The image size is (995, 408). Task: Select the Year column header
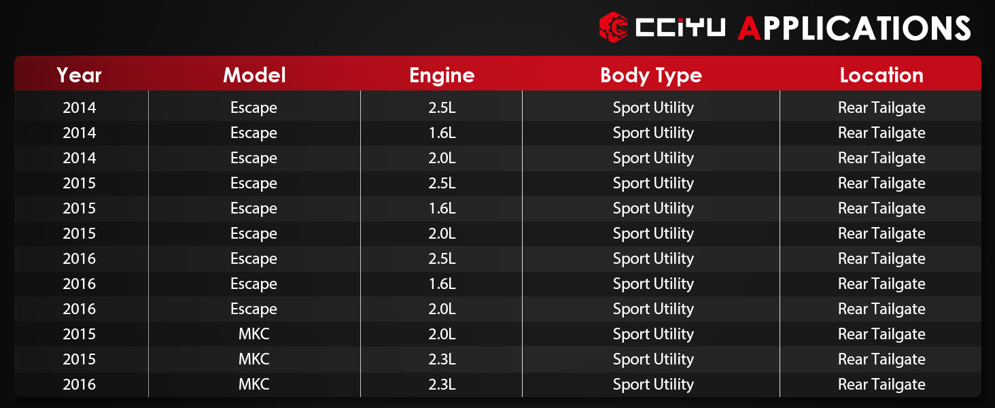[80, 75]
